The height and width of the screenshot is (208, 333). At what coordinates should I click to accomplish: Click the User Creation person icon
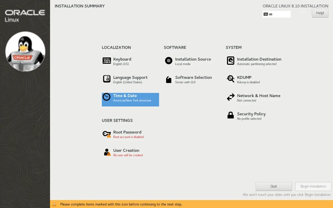point(107,152)
